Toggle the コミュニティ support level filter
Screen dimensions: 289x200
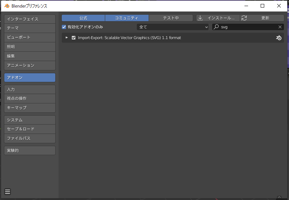coord(127,18)
